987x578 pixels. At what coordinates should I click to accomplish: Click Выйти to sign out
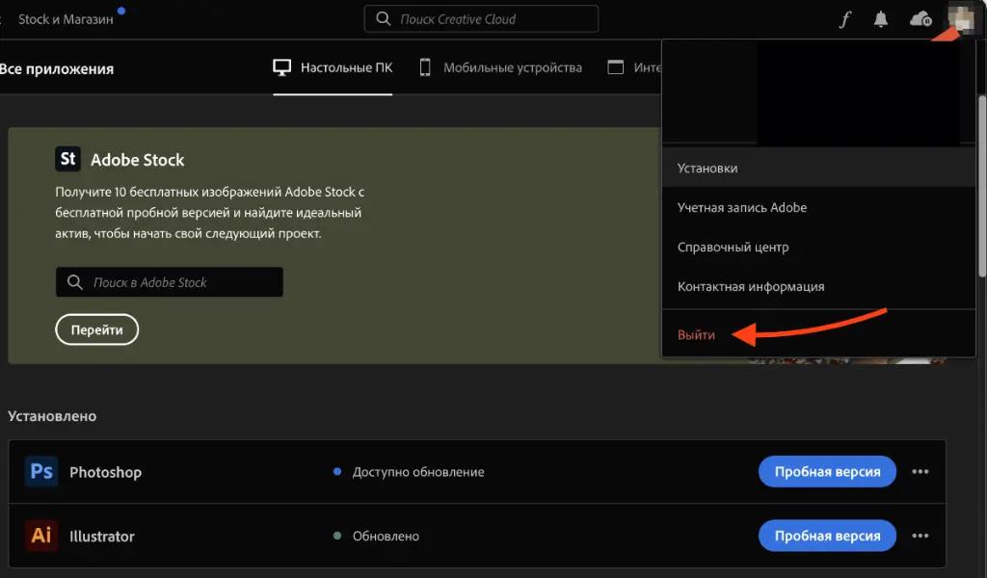(696, 334)
